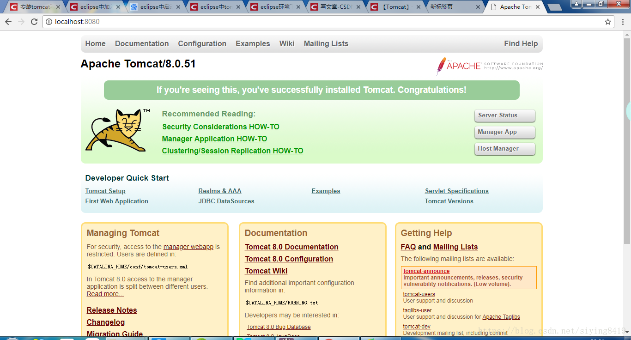Close the 新标签页 tab
The width and height of the screenshot is (631, 340).
(x=479, y=7)
